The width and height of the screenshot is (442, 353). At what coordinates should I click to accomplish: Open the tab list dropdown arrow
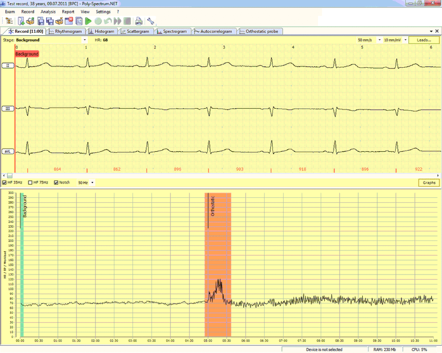click(431, 31)
